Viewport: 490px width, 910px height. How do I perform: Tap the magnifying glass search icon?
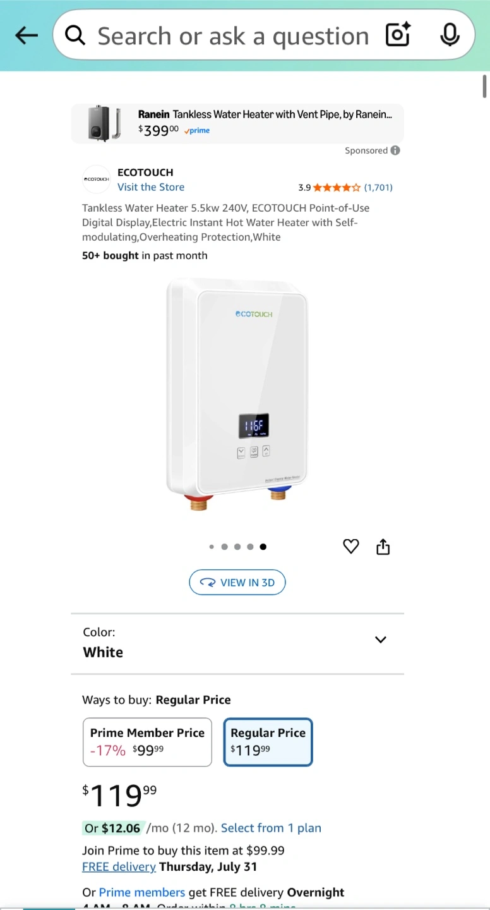point(75,36)
